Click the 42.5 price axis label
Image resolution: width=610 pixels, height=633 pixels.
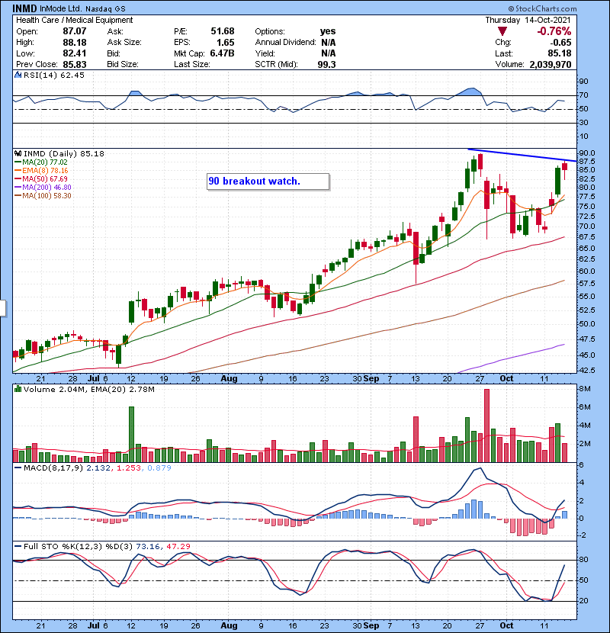[587, 370]
